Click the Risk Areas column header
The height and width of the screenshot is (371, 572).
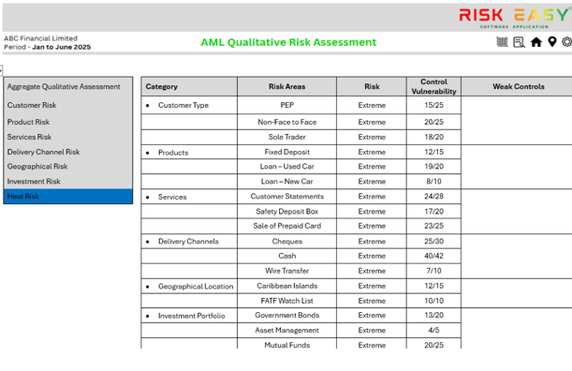tap(286, 86)
